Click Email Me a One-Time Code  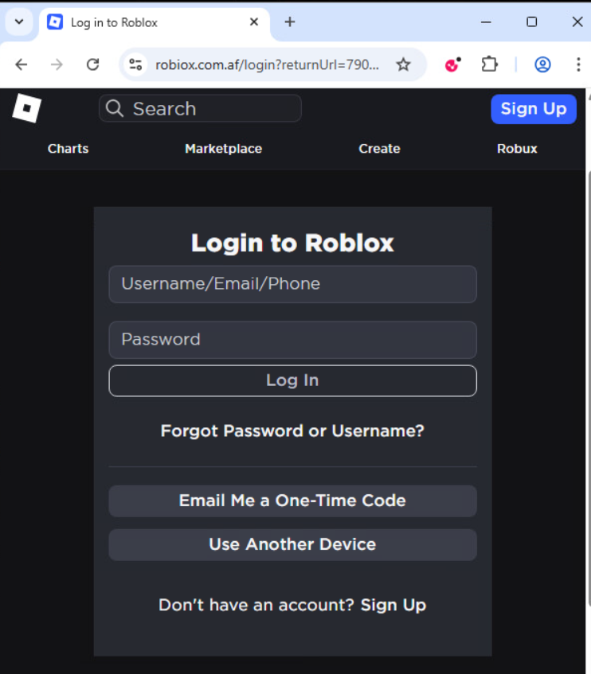point(292,501)
